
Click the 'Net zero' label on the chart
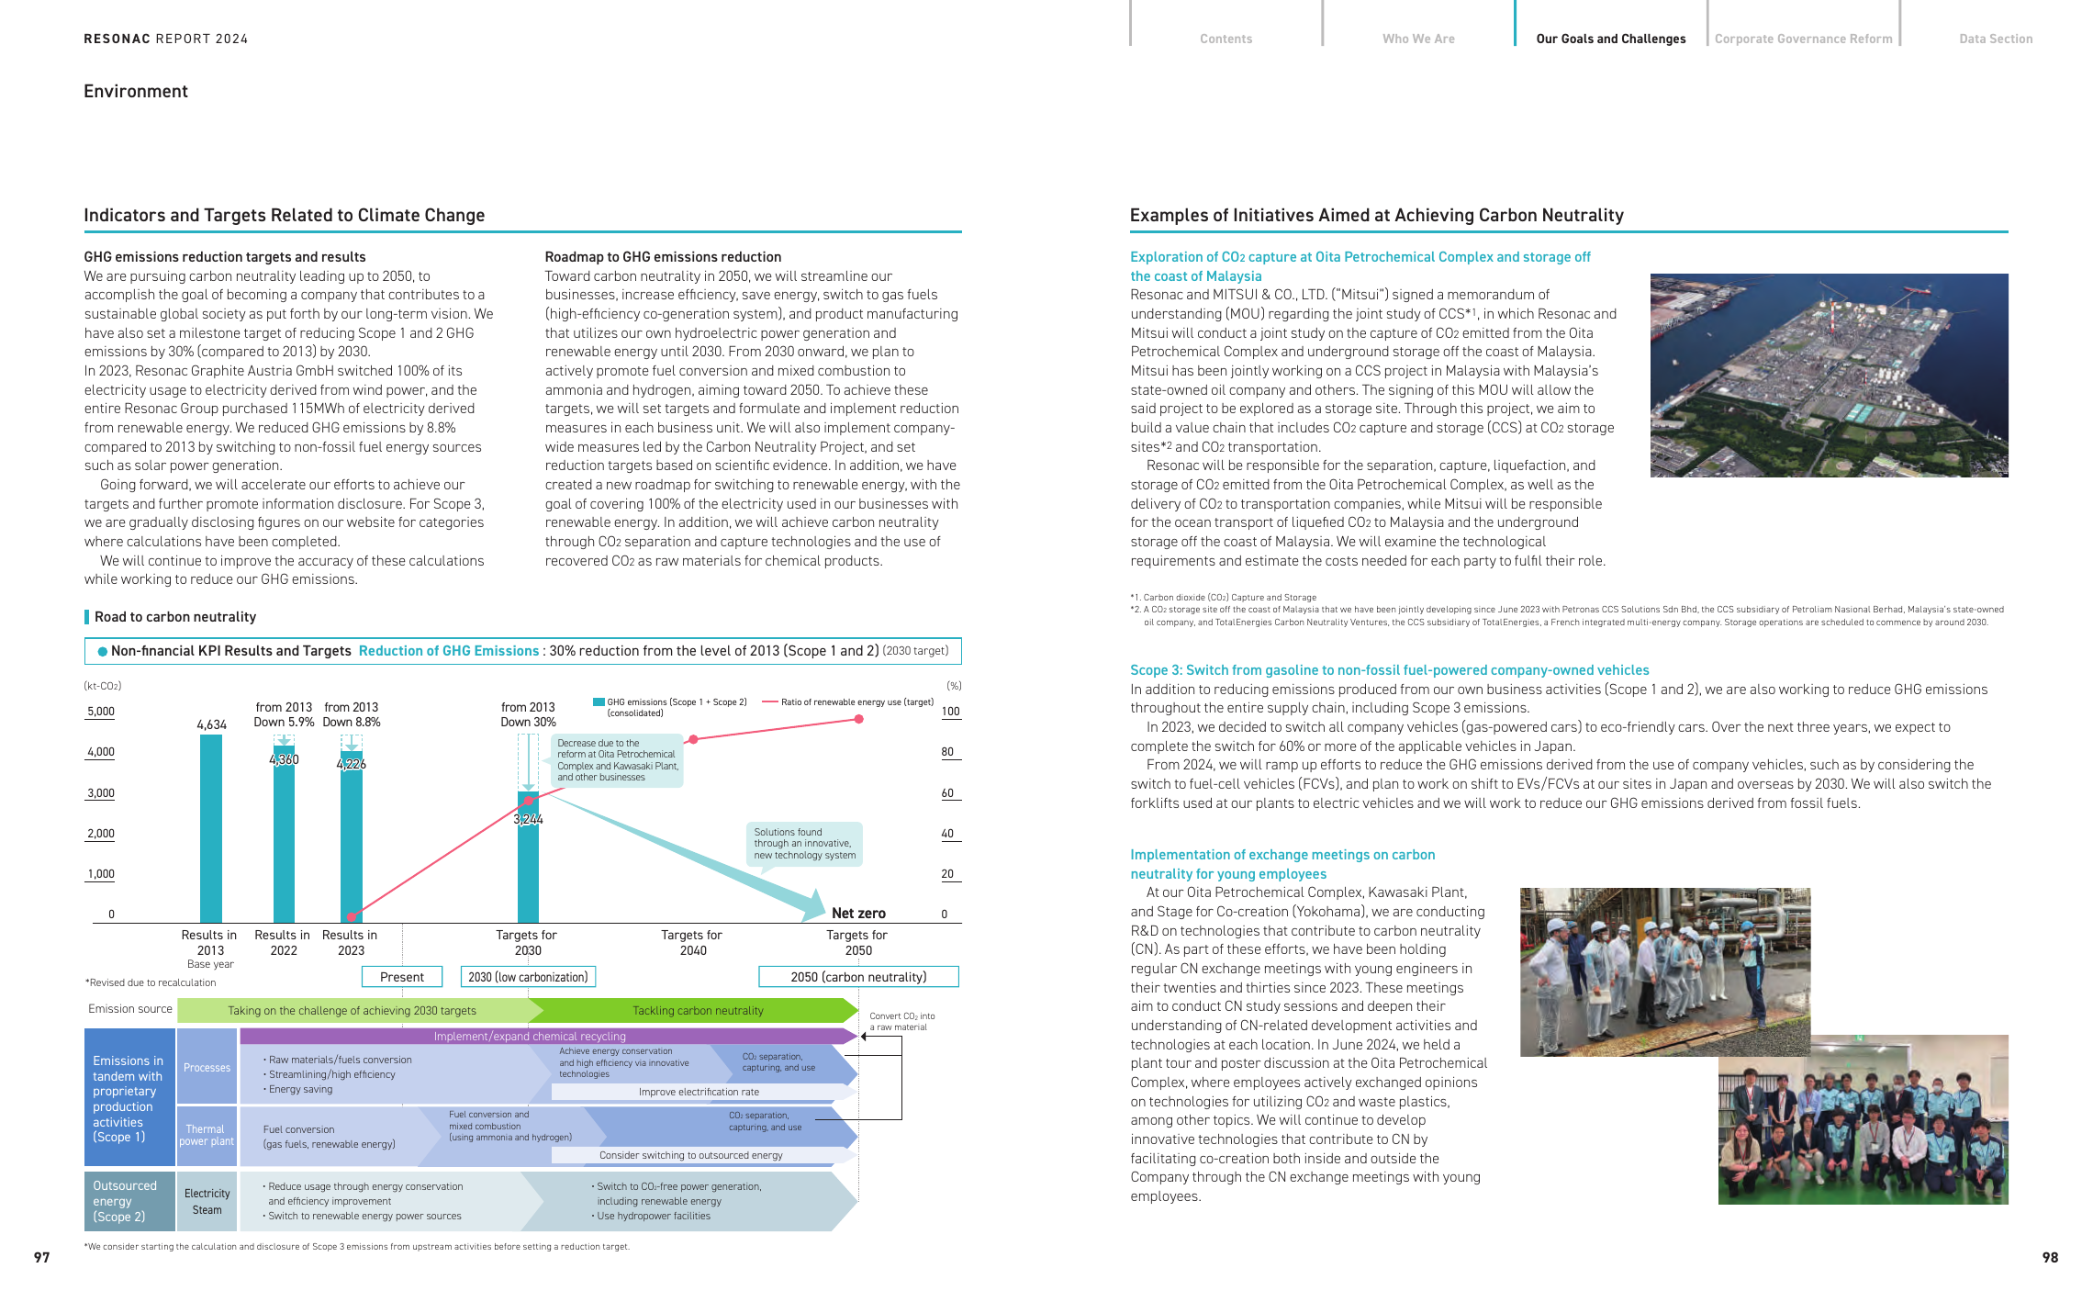point(858,913)
